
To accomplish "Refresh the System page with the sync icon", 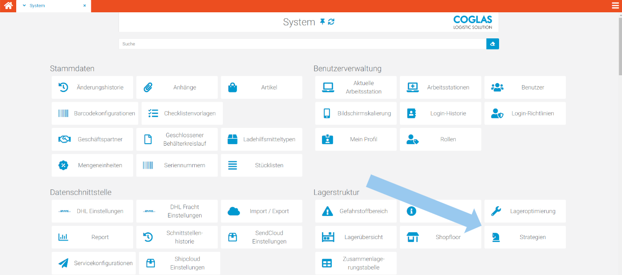I will pos(331,22).
